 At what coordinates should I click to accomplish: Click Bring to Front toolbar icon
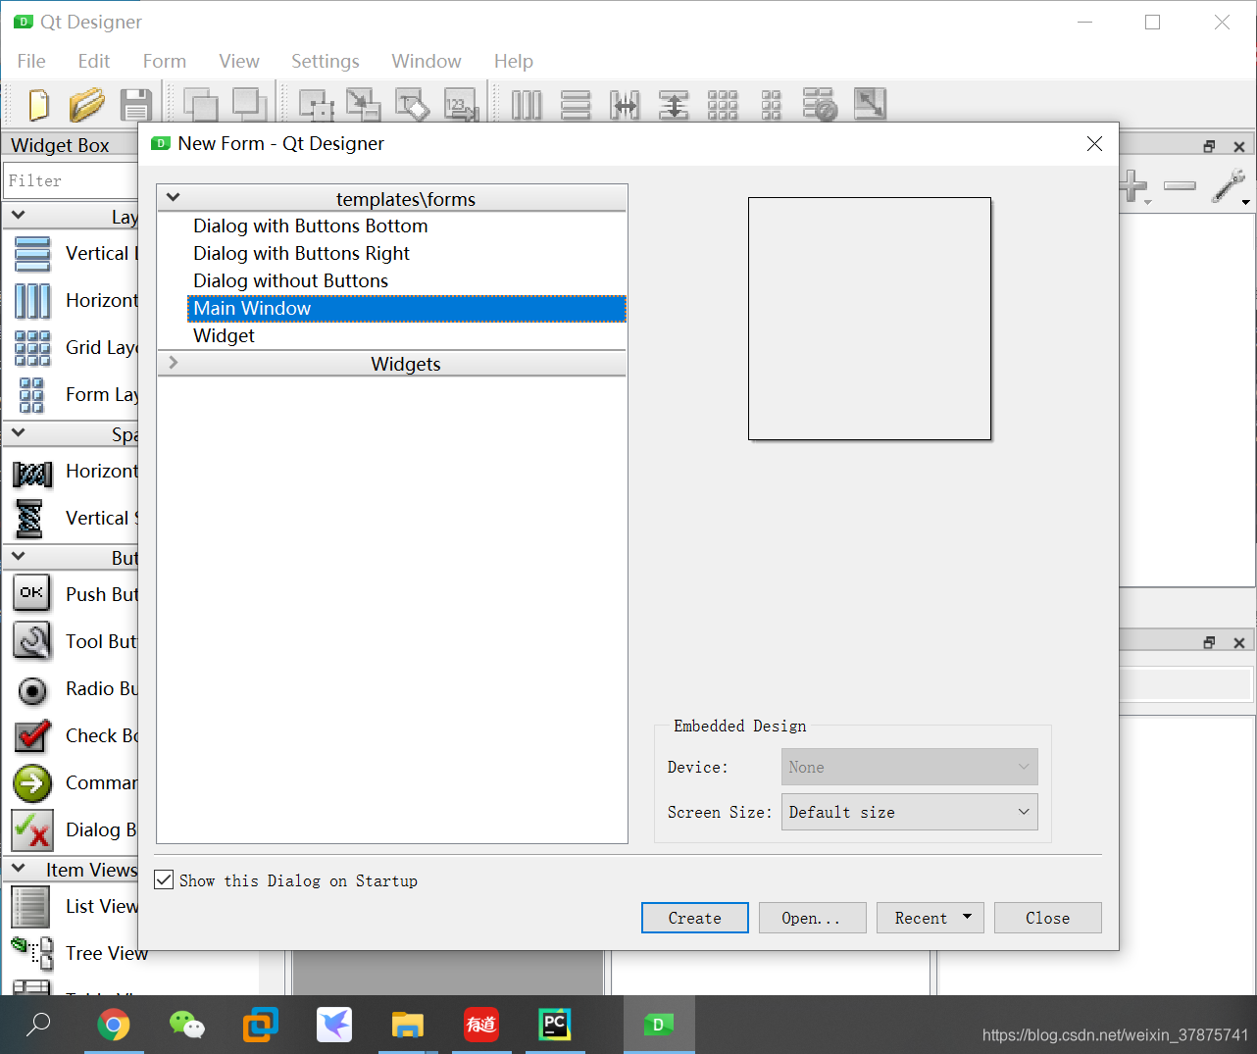point(249,104)
